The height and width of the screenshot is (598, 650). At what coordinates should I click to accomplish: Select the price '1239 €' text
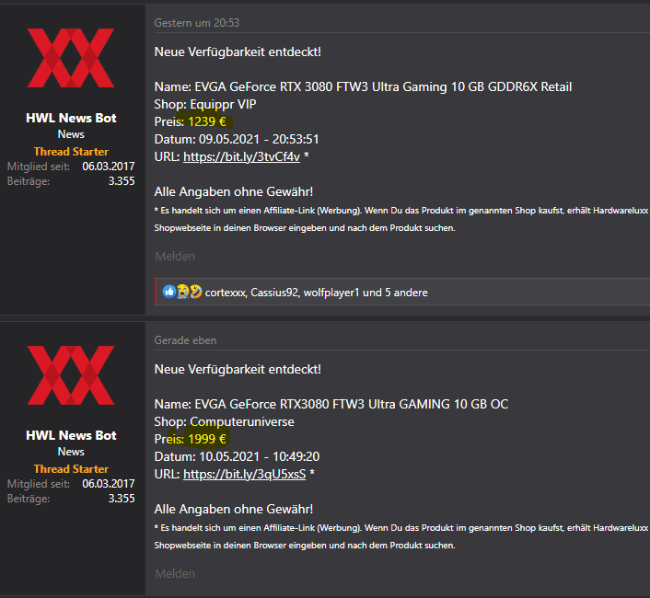[x=207, y=121]
